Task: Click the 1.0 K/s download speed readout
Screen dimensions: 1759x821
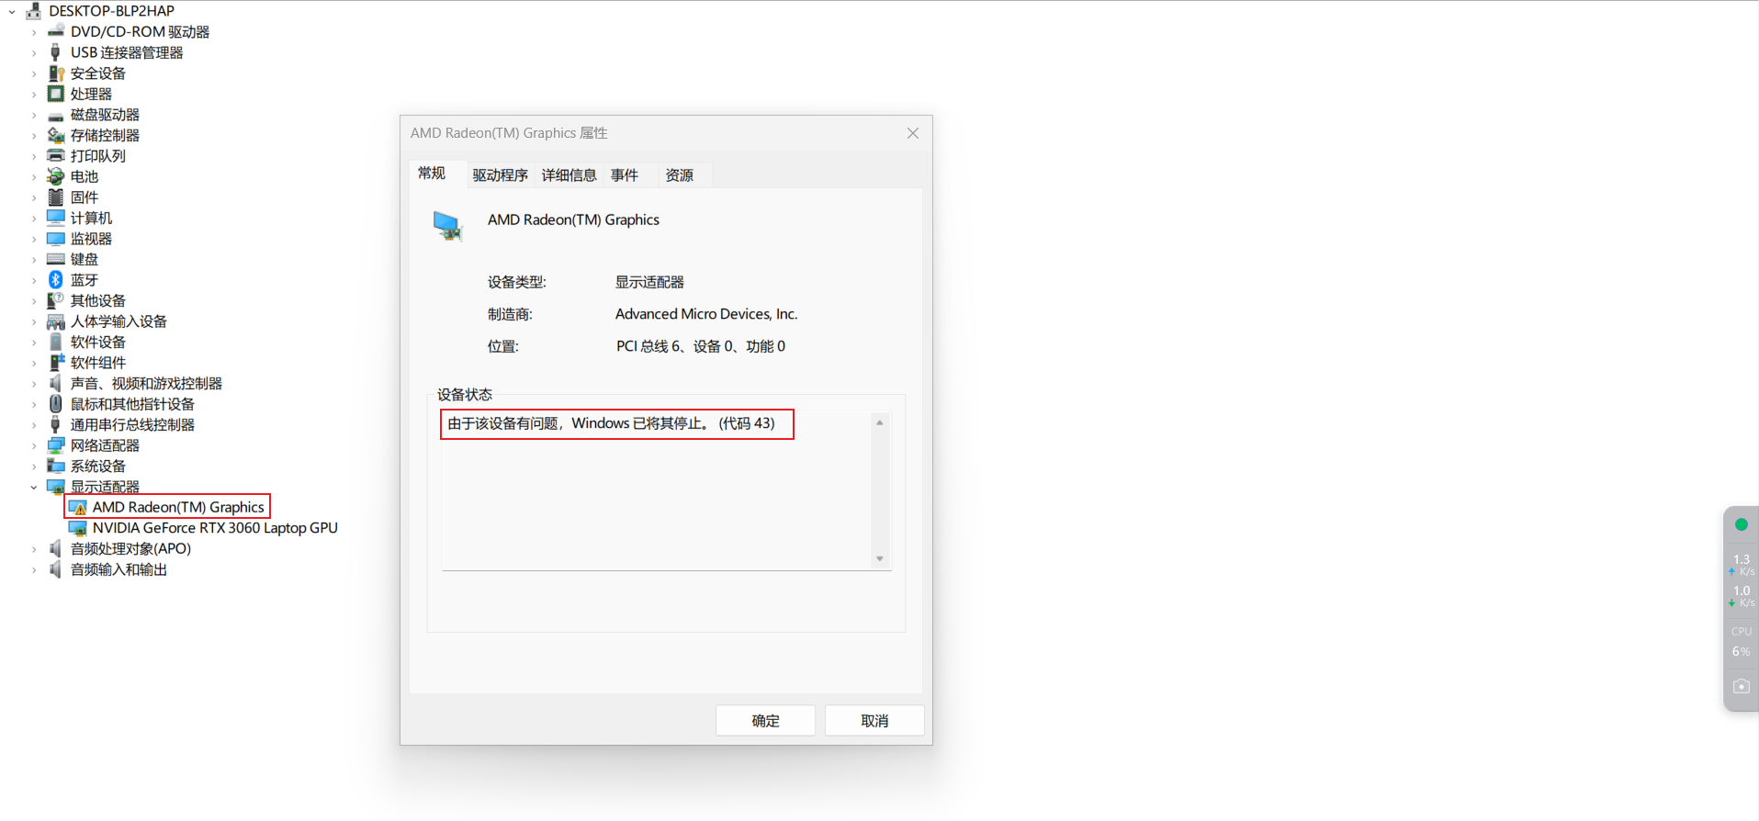Action: click(x=1742, y=596)
